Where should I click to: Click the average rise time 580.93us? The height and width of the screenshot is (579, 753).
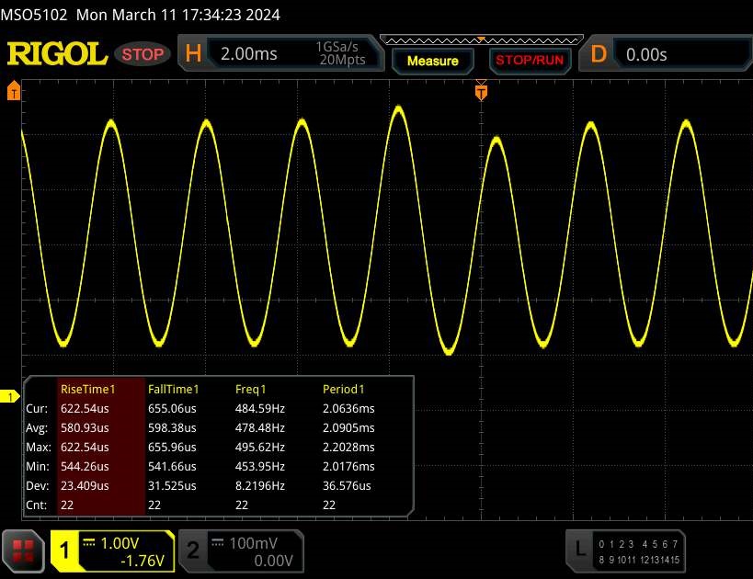click(x=85, y=427)
